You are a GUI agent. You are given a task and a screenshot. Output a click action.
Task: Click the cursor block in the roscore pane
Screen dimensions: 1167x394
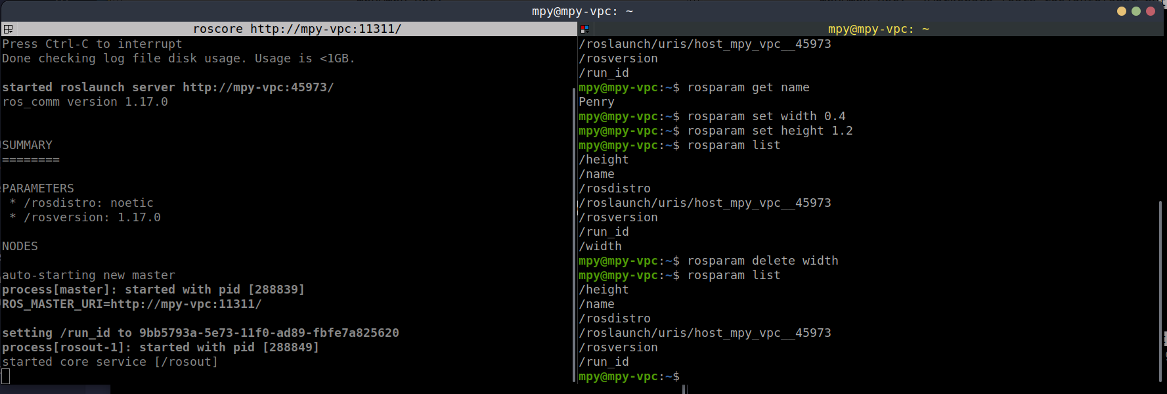coord(6,376)
